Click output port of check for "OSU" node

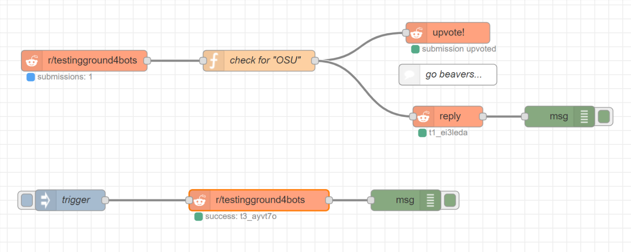[x=315, y=61]
